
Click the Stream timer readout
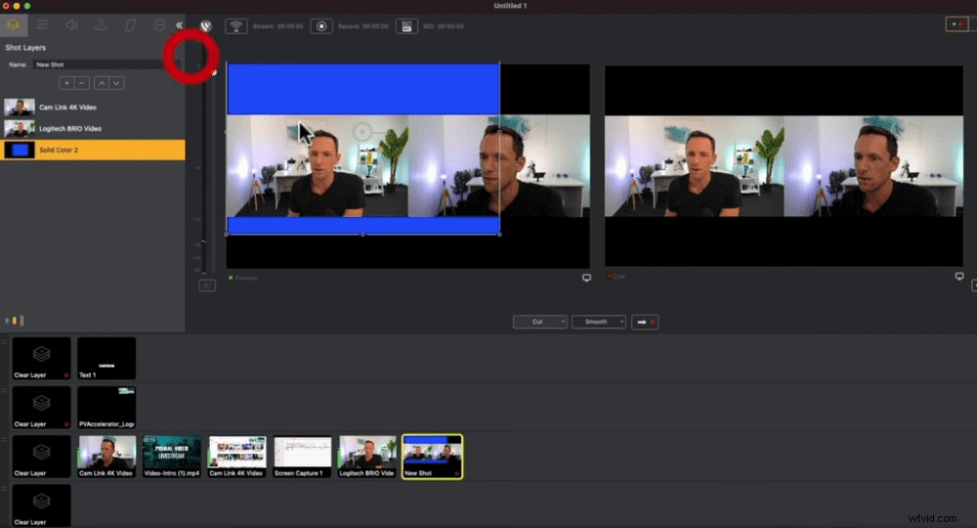277,26
